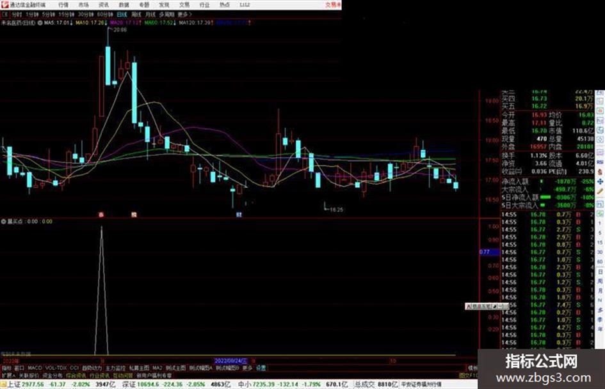Select 日 daily period in right sidebar
The image size is (605, 389).
click(x=600, y=271)
